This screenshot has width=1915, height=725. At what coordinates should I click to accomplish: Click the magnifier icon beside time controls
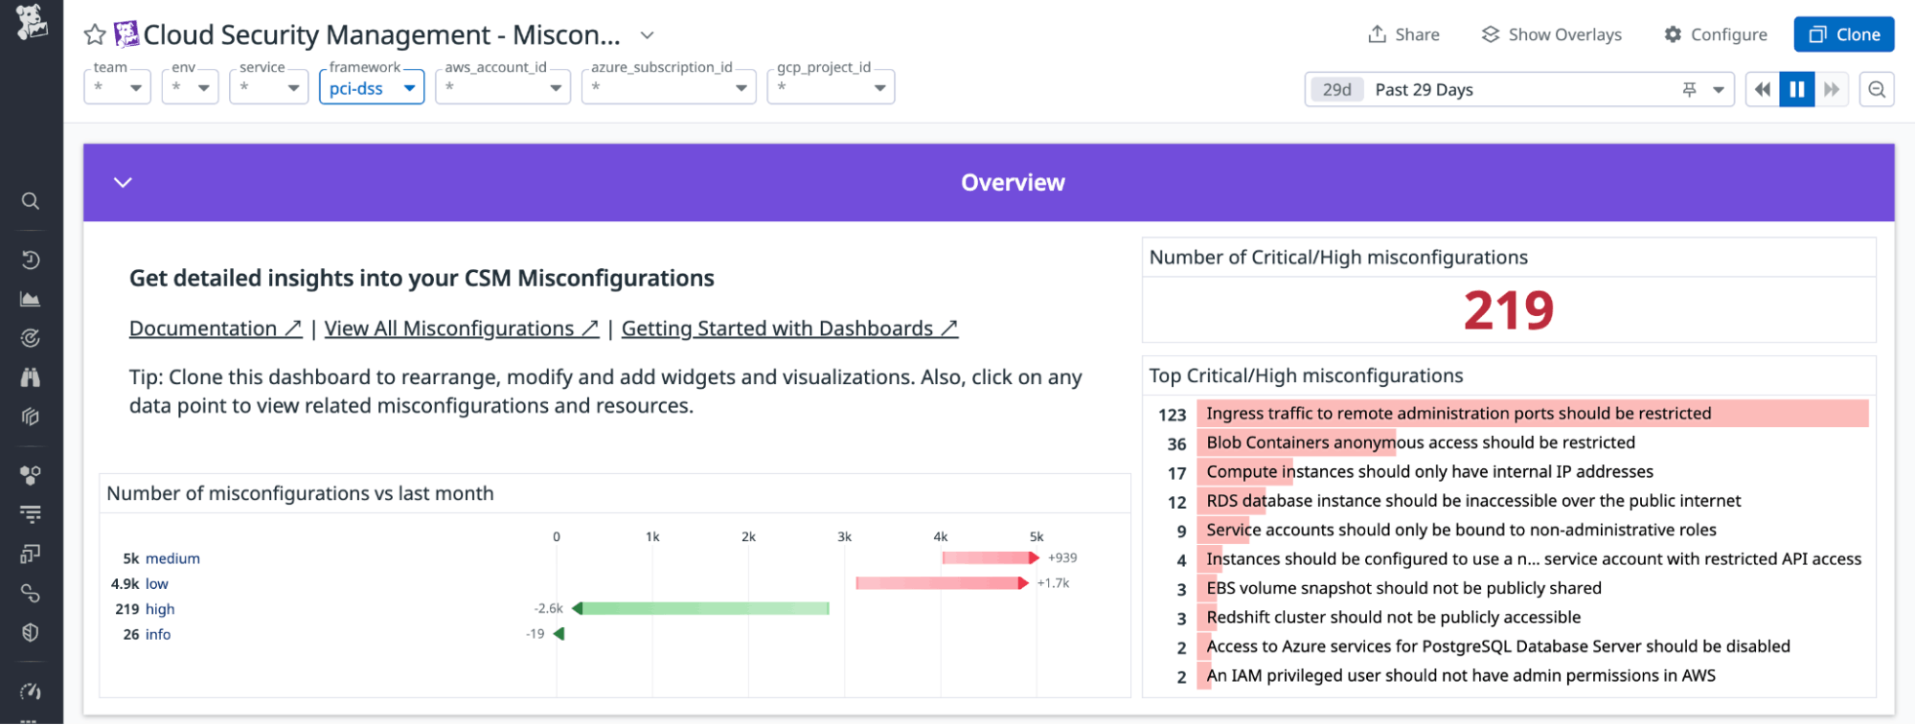click(x=1877, y=89)
